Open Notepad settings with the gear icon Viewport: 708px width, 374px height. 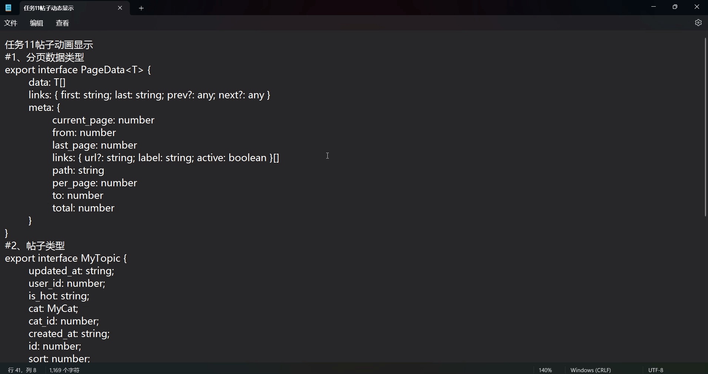point(698,23)
